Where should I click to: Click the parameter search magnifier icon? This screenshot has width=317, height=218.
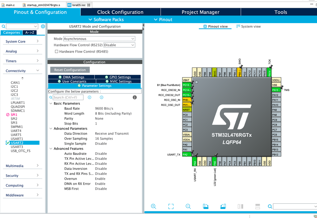(51, 97)
